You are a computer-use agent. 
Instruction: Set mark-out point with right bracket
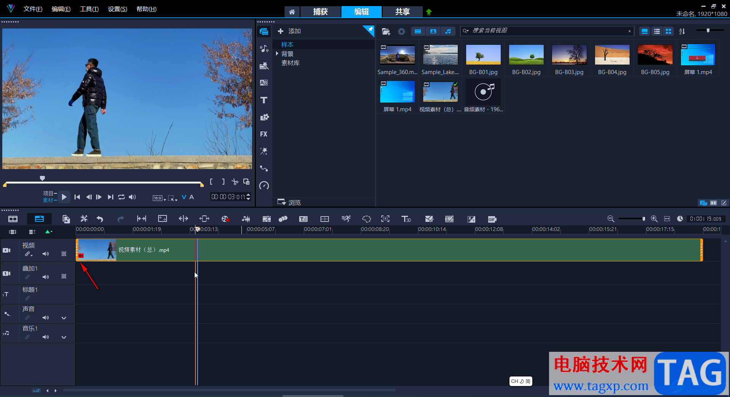[223, 182]
